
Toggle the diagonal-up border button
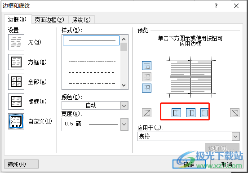point(146,113)
